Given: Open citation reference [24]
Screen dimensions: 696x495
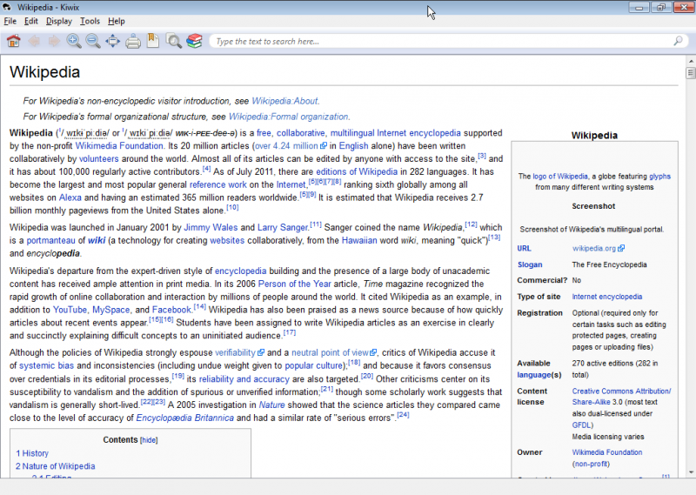Looking at the screenshot, I should coord(403,415).
